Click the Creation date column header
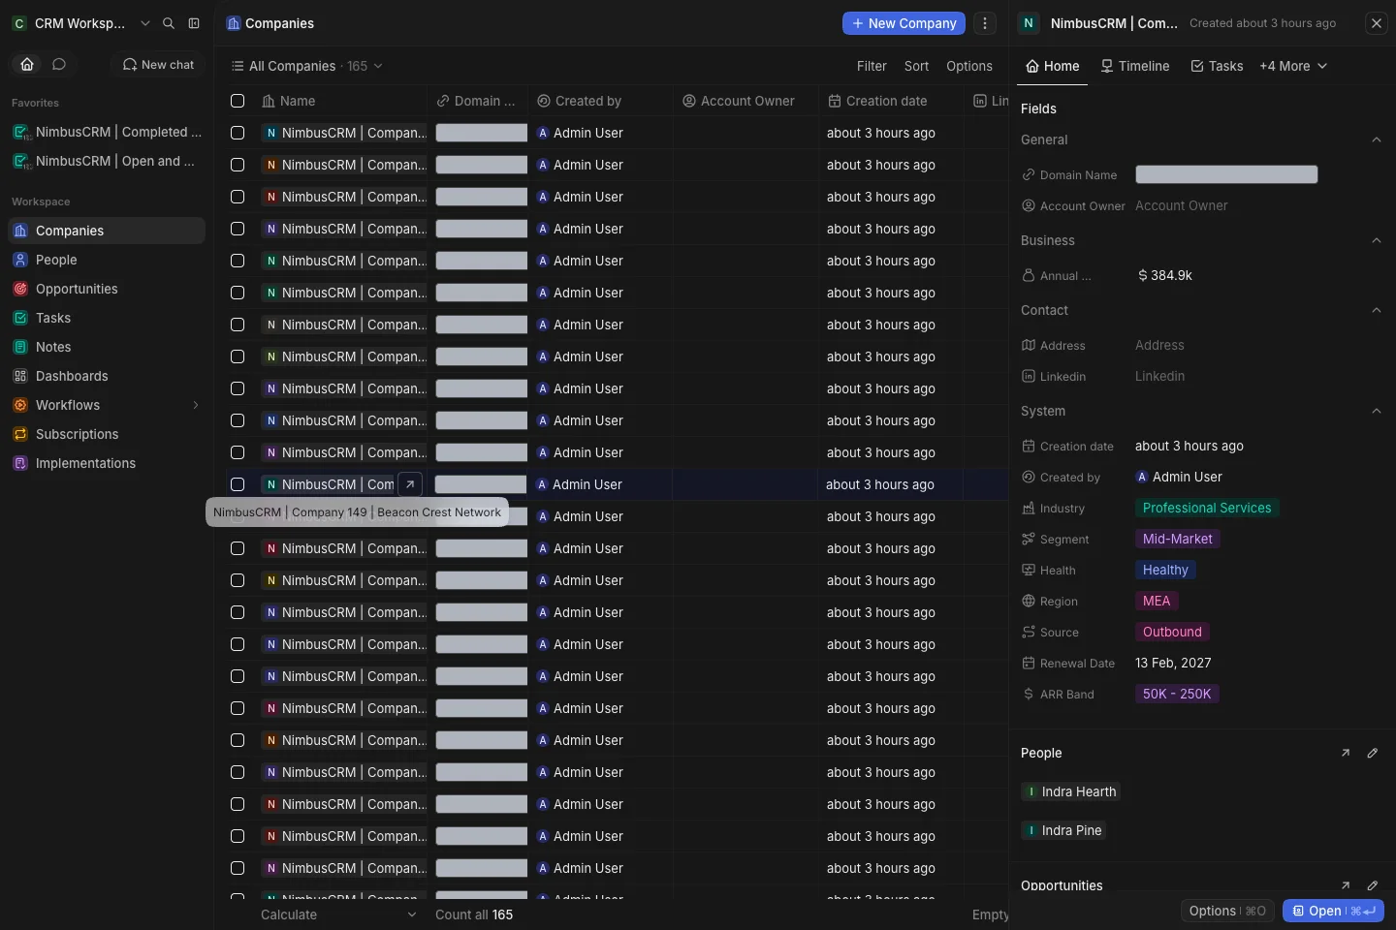The image size is (1396, 930). click(x=891, y=101)
